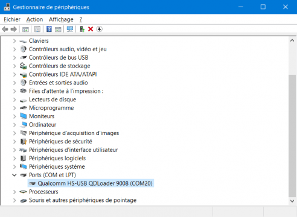The width and height of the screenshot is (297, 217).
Task: Select the Moniteurs tree entry
Action: click(42, 116)
